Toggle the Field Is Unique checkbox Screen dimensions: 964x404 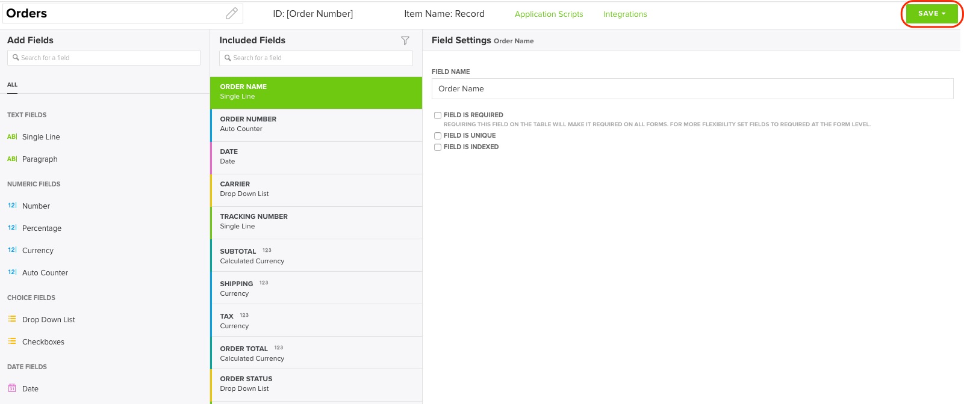438,135
